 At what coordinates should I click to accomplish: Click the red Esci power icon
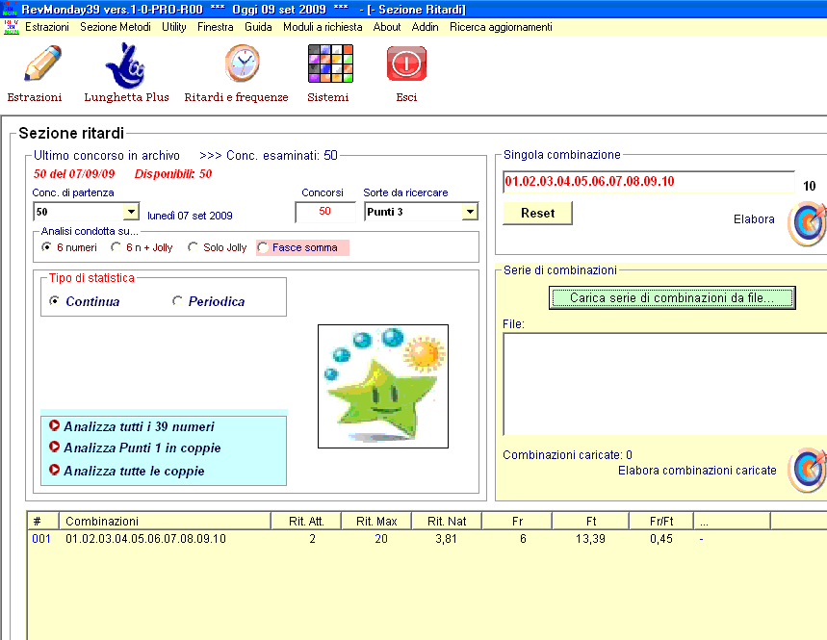tap(406, 64)
